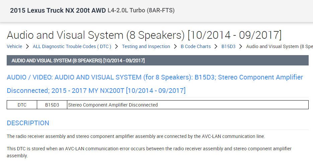Select the DTC table header cell

22,105
